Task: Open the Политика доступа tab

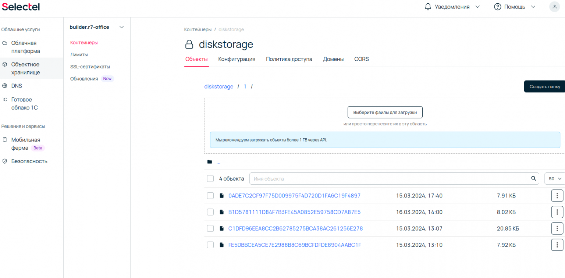Action: pos(289,59)
